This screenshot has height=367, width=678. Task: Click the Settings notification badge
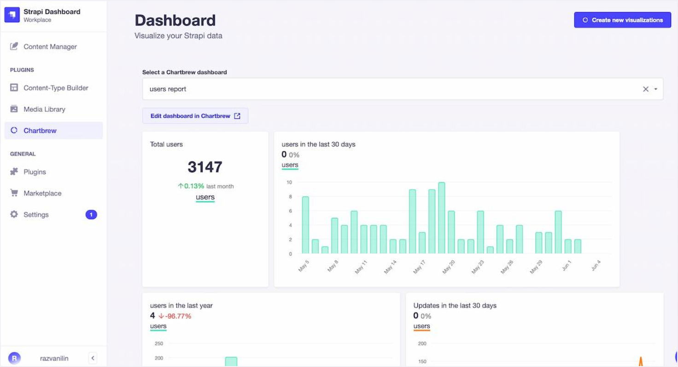point(91,214)
